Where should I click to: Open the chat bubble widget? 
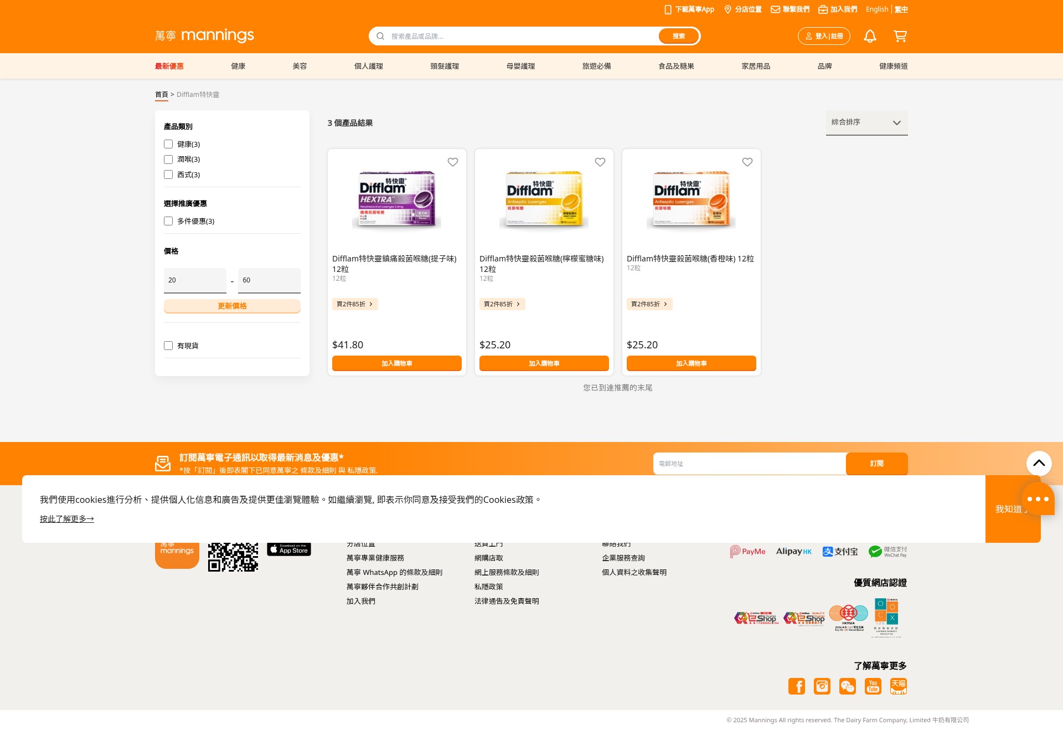tap(1038, 499)
